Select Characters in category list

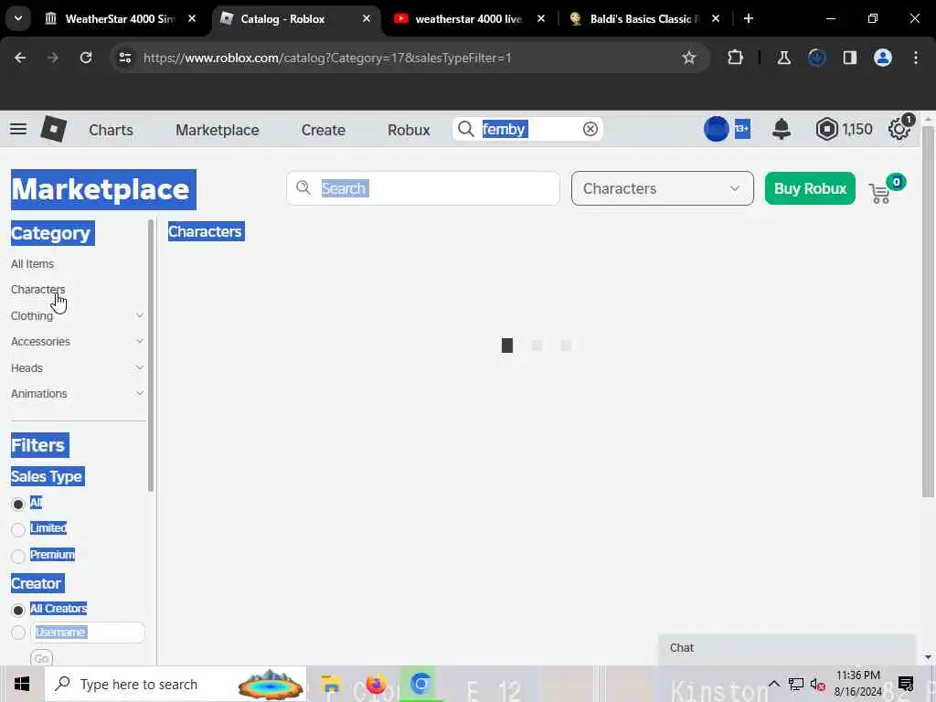click(37, 290)
